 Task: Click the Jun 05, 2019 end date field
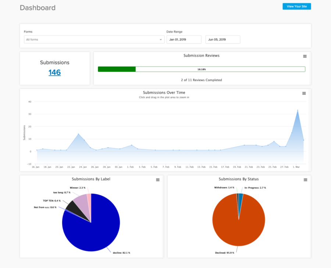tap(223, 39)
